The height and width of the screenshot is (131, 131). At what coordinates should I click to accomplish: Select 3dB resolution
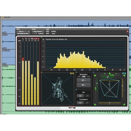(79, 77)
